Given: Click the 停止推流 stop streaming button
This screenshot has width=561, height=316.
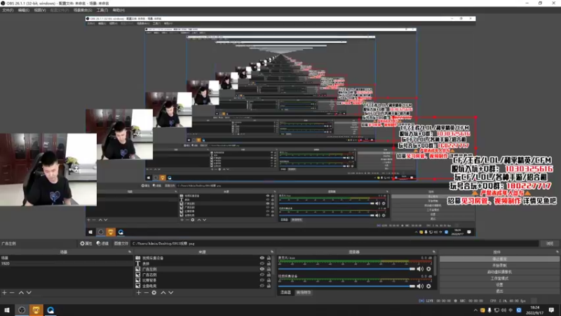Looking at the screenshot, I should coord(499,259).
